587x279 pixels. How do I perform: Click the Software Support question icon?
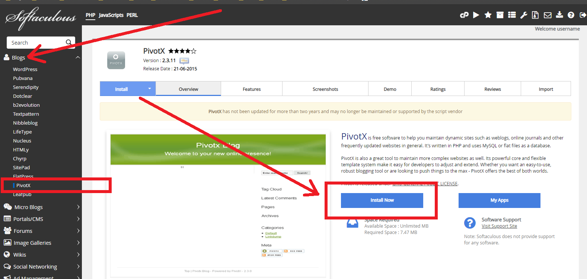click(470, 223)
